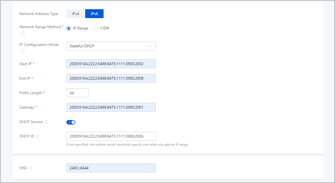The height and width of the screenshot is (183, 335).
Task: Toggle the DHCP Service switch off
Action: [x=71, y=122]
